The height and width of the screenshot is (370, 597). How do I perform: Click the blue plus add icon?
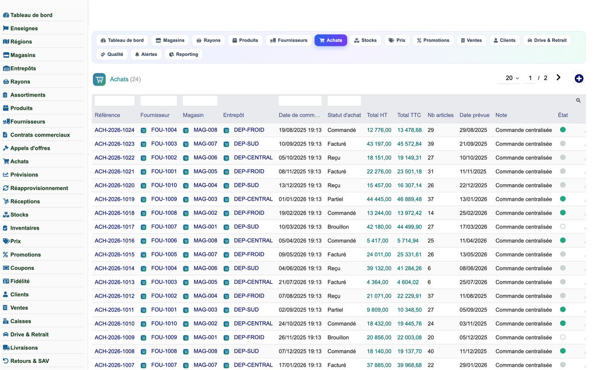pos(579,79)
